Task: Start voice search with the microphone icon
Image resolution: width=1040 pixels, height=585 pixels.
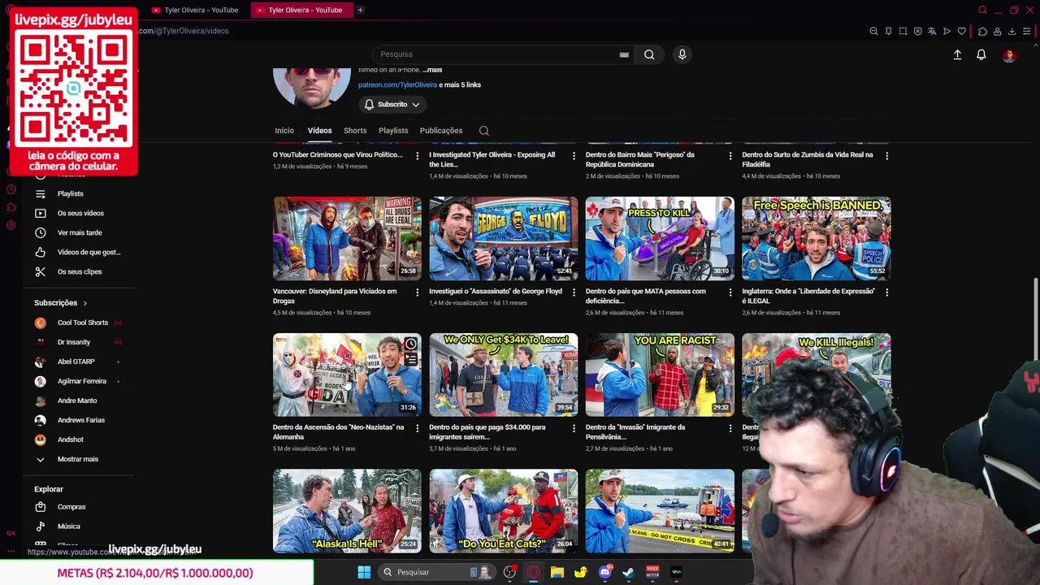Action: tap(682, 54)
